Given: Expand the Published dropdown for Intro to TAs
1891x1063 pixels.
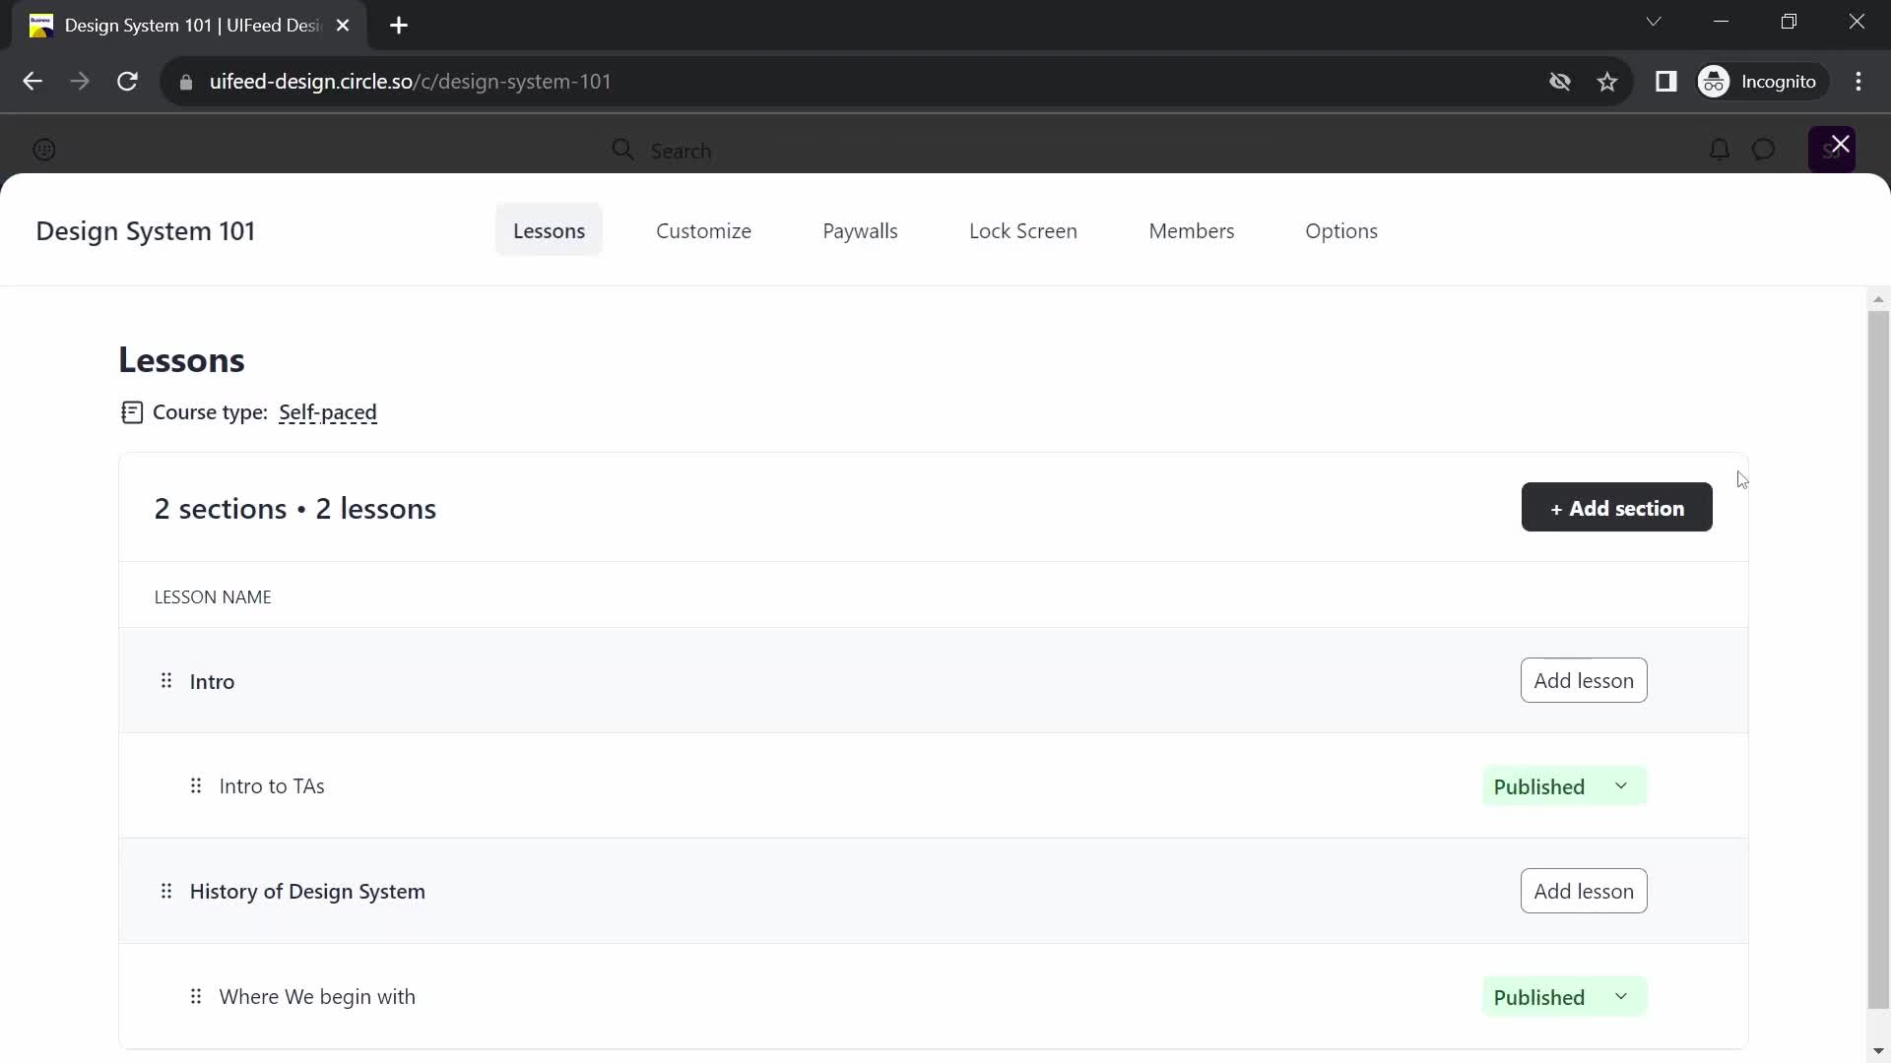Looking at the screenshot, I should [1621, 785].
